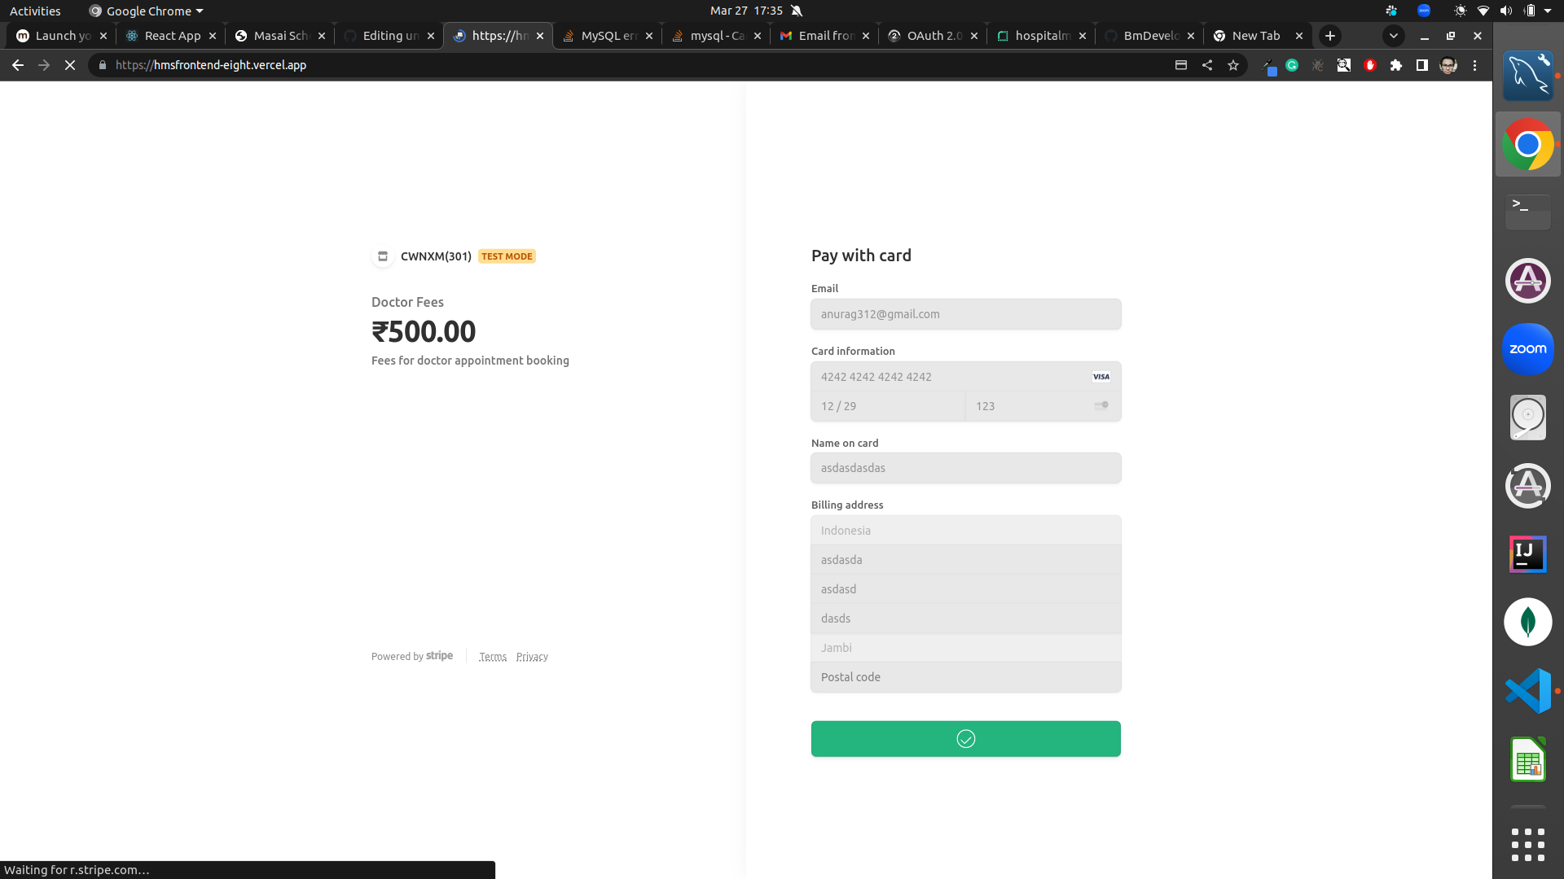The height and width of the screenshot is (879, 1564).
Task: Open the Indonesia country dropdown
Action: (965, 531)
